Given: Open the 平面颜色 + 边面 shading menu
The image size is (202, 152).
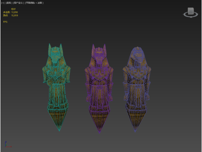Looking at the screenshot, I should click(x=34, y=3).
